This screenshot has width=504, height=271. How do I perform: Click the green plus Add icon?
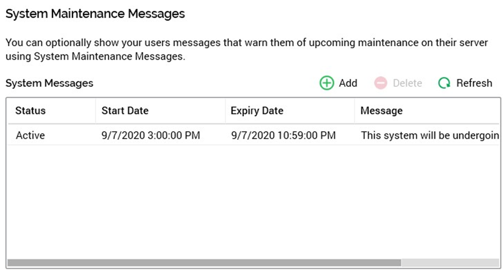pyautogui.click(x=327, y=83)
